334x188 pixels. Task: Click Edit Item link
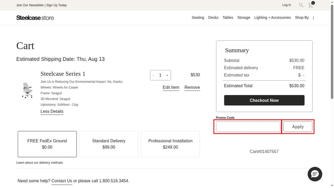(171, 87)
